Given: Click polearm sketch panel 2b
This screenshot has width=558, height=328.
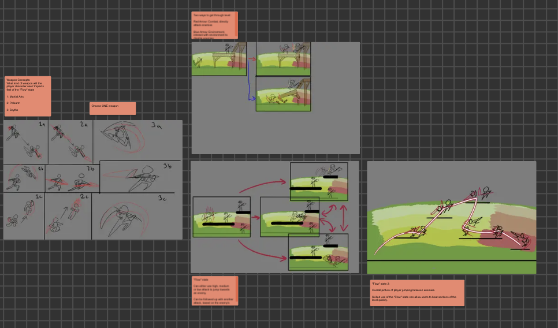Looking at the screenshot, I should pos(72,179).
